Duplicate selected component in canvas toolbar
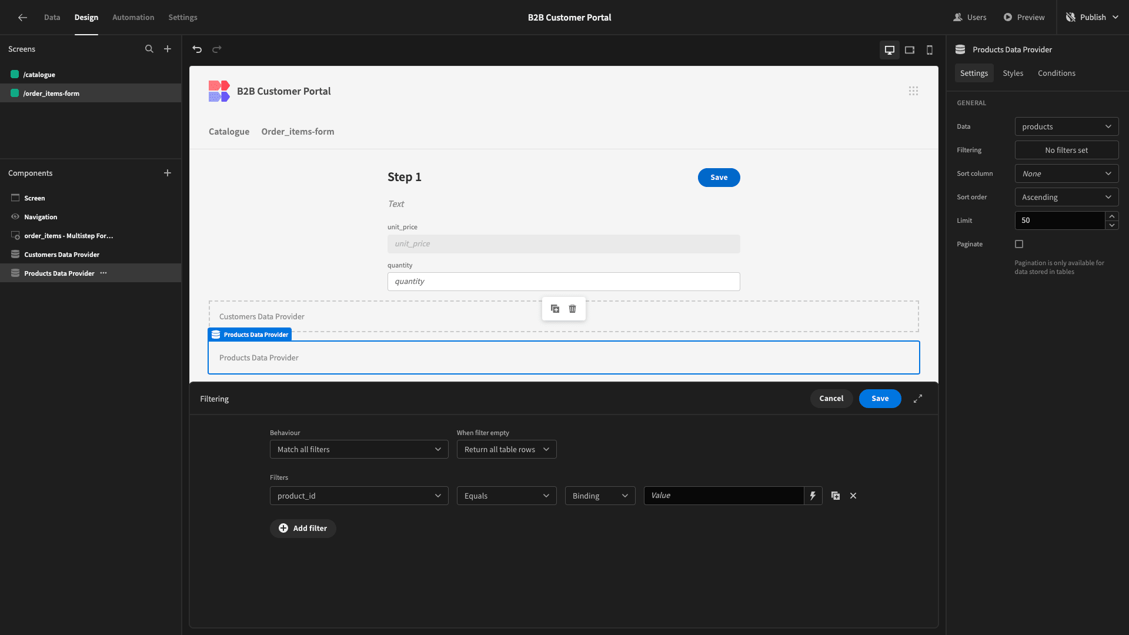 pos(555,309)
